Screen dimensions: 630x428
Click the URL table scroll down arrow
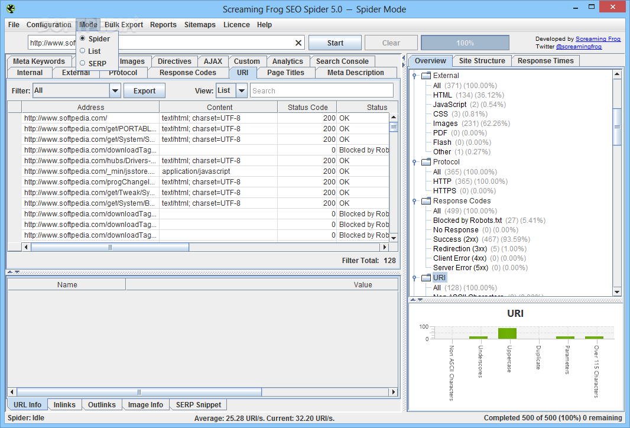pos(394,238)
